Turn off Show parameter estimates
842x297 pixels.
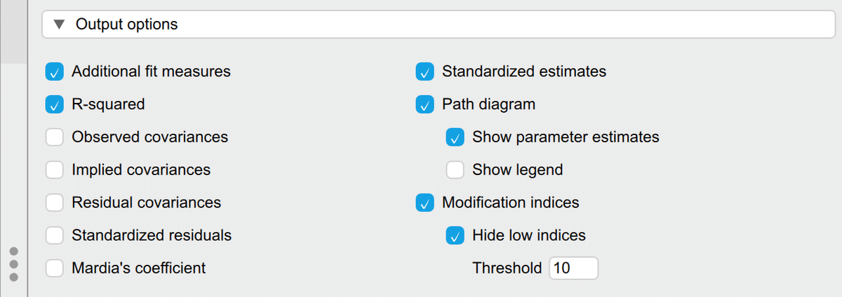[x=455, y=137]
